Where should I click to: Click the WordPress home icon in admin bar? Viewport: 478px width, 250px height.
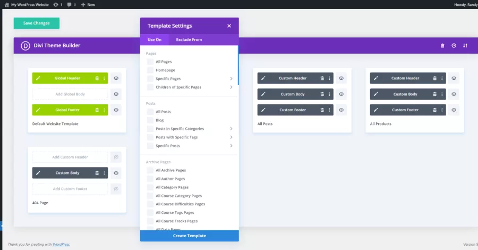7,5
